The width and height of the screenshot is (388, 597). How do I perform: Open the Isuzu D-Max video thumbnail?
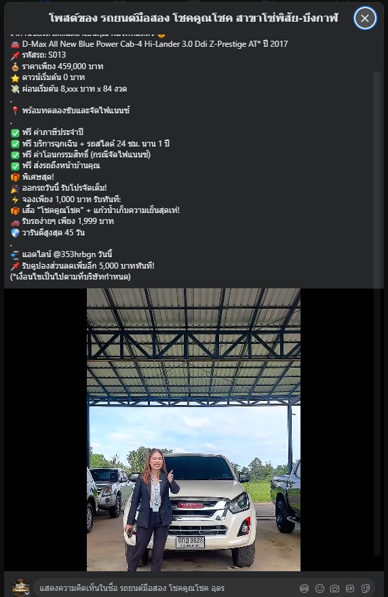(193, 429)
